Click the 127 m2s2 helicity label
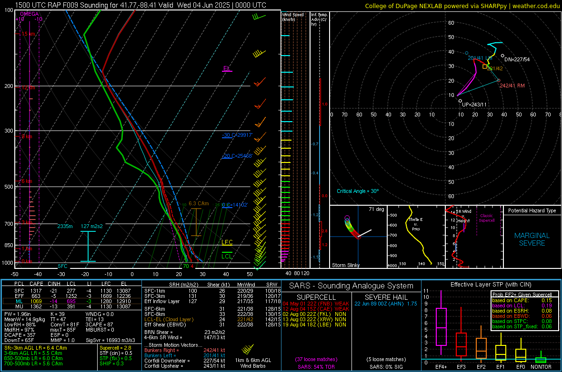The height and width of the screenshot is (372, 562). 92,226
